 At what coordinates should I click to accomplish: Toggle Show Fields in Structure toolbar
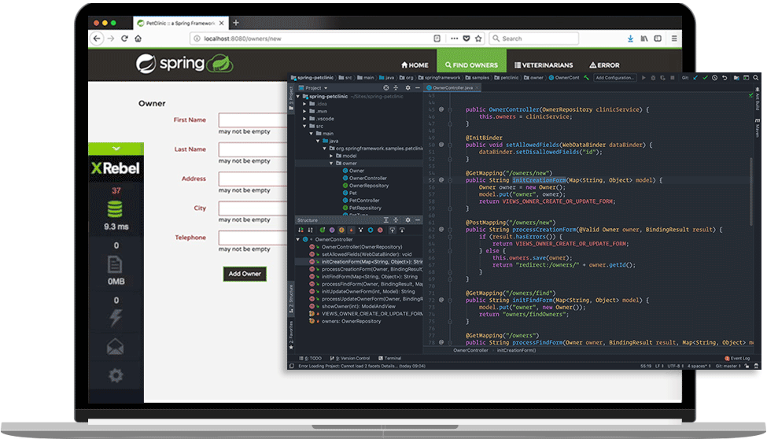[341, 230]
